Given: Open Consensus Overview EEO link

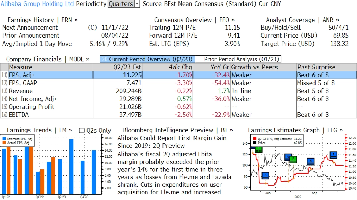Looking at the screenshot, I should point(195,20).
